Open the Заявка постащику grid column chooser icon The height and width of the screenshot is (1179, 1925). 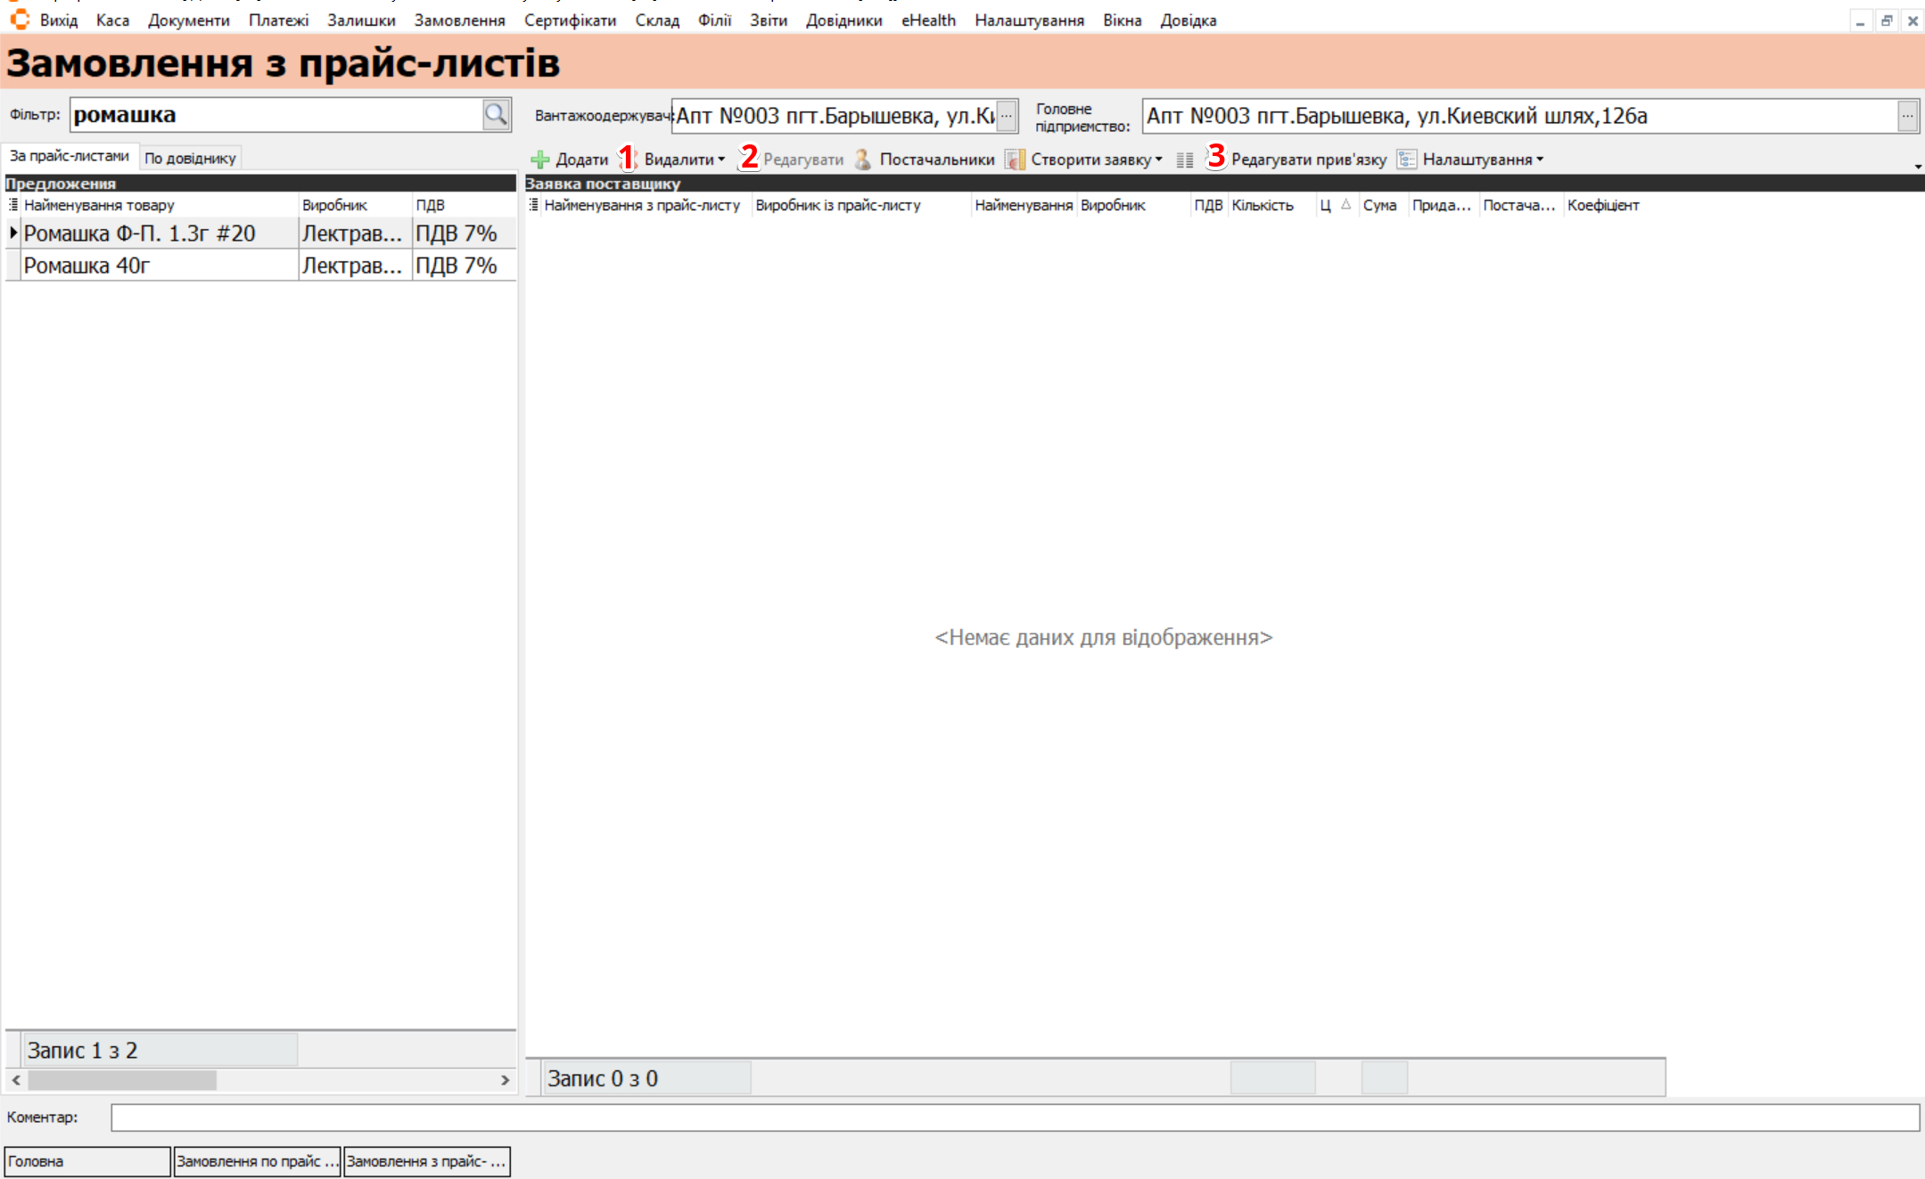point(533,205)
